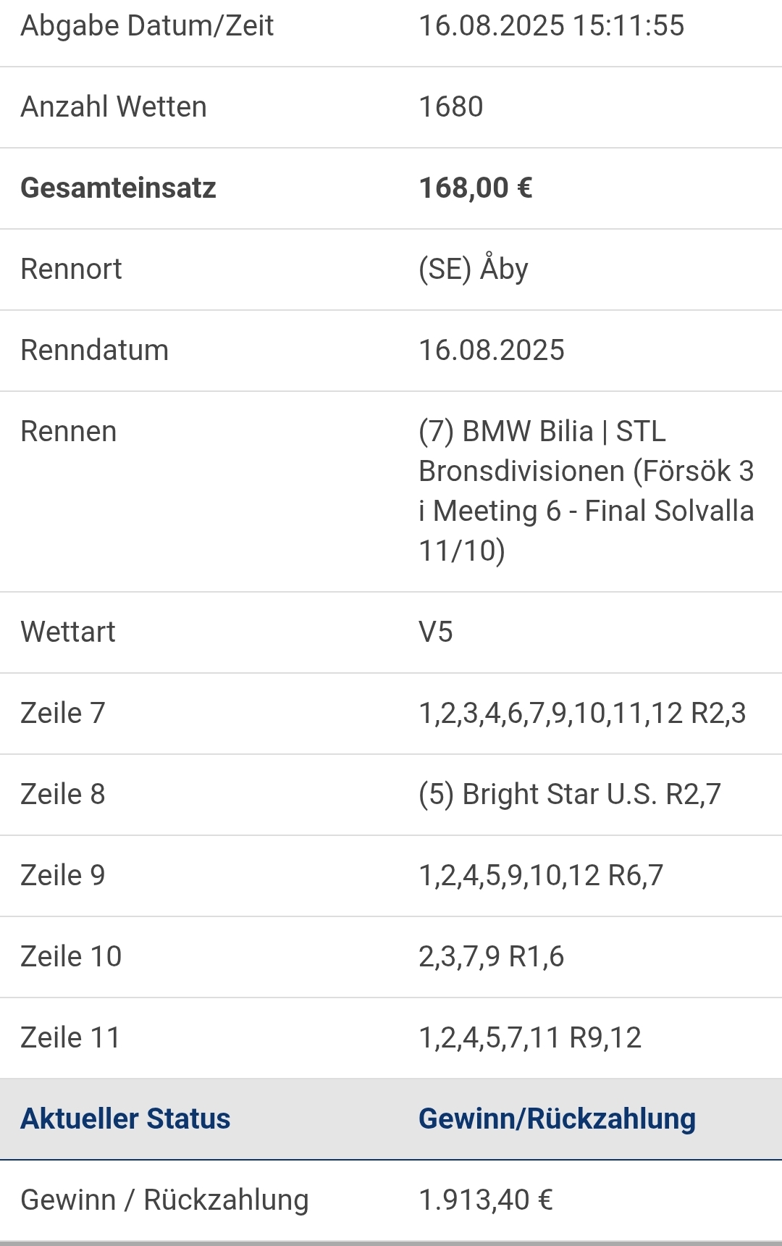Viewport: 782px width, 1246px height.
Task: Tap the Zeile 9 selection 1,2,4,5,9,10,12 R6,7
Action: 541,876
